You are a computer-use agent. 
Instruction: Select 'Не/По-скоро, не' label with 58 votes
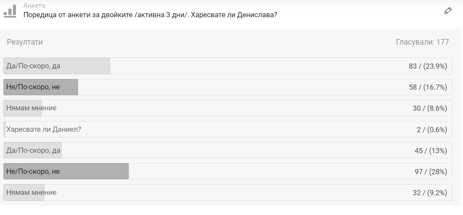33,87
